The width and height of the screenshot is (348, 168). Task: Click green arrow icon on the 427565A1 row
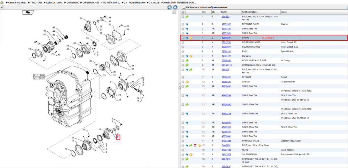[x=187, y=104]
